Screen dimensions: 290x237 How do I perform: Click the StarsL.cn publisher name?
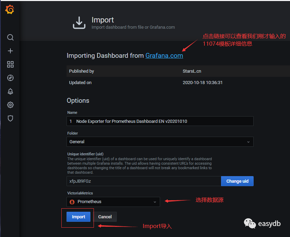(x=192, y=71)
